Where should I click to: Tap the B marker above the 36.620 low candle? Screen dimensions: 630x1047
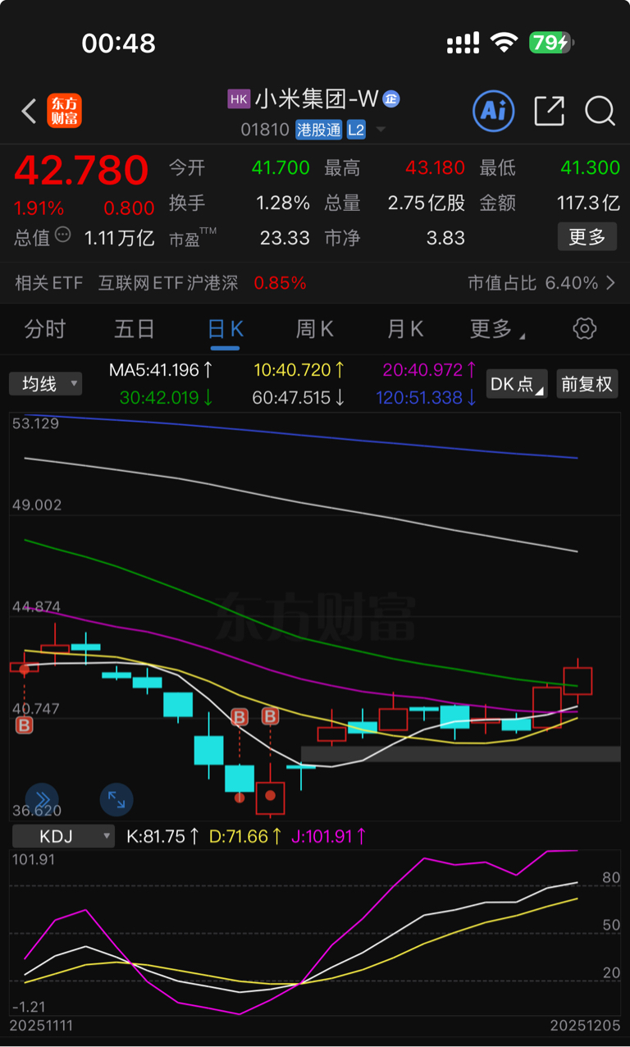point(270,716)
